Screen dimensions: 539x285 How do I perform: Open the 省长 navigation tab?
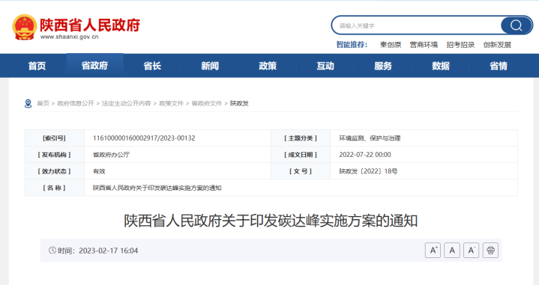152,66
